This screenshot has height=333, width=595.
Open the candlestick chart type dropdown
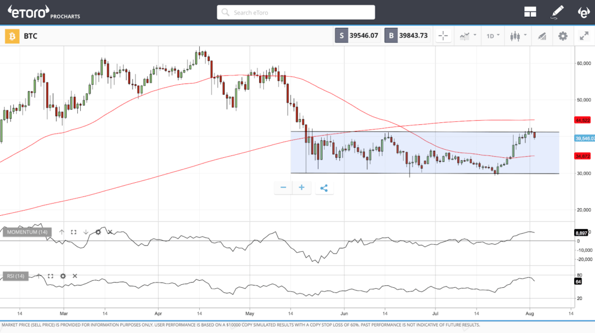coord(517,36)
